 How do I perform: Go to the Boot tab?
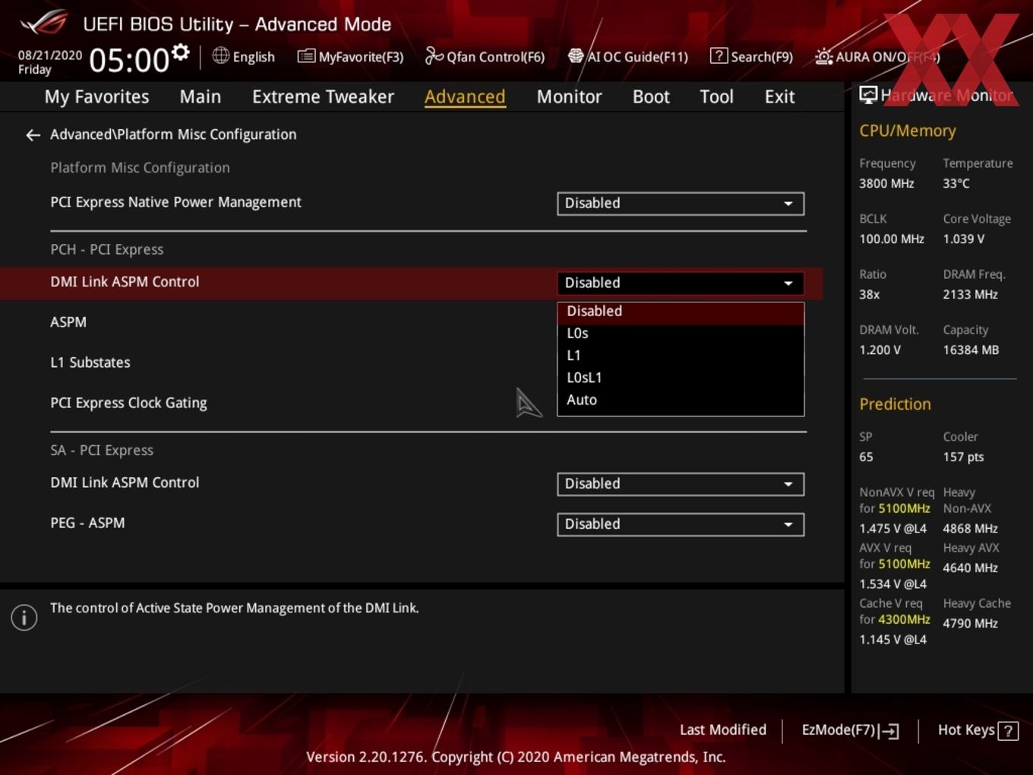click(x=651, y=96)
